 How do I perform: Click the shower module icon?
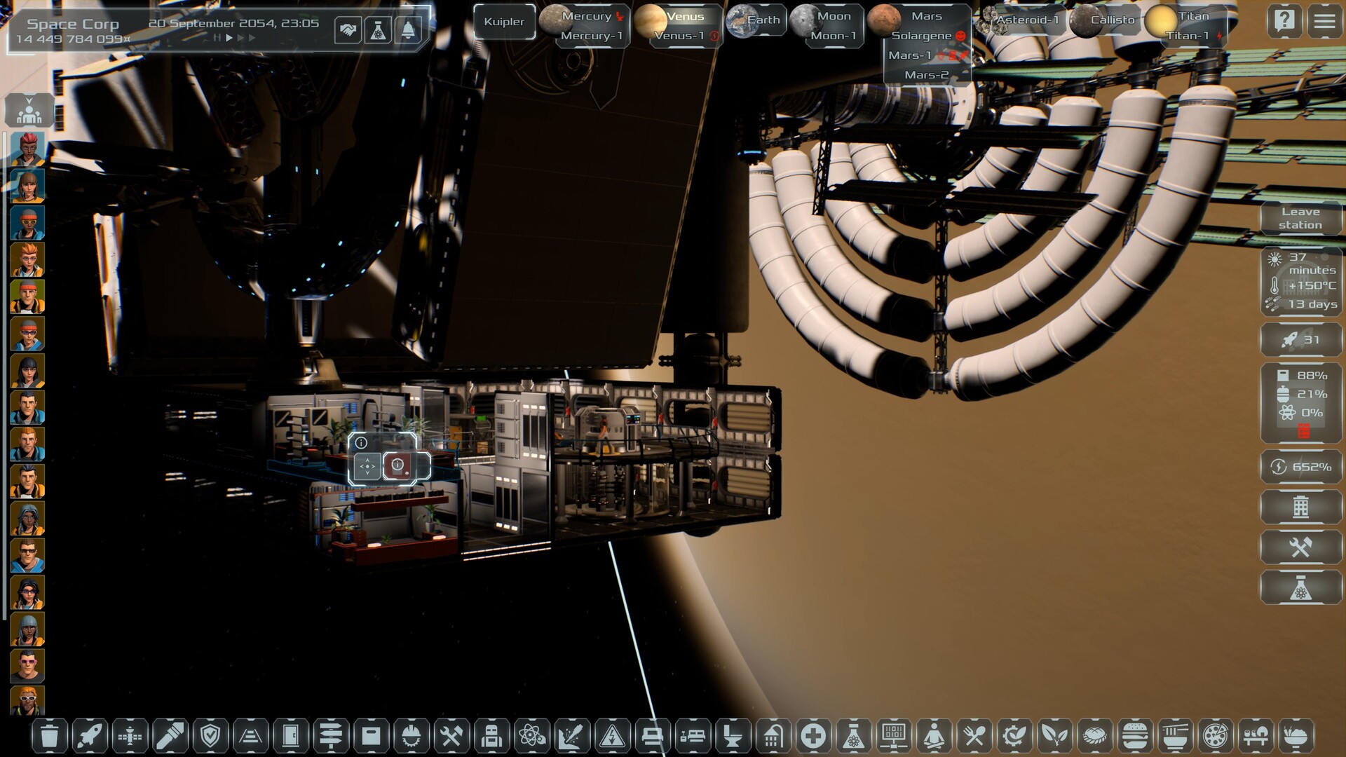pos(772,737)
